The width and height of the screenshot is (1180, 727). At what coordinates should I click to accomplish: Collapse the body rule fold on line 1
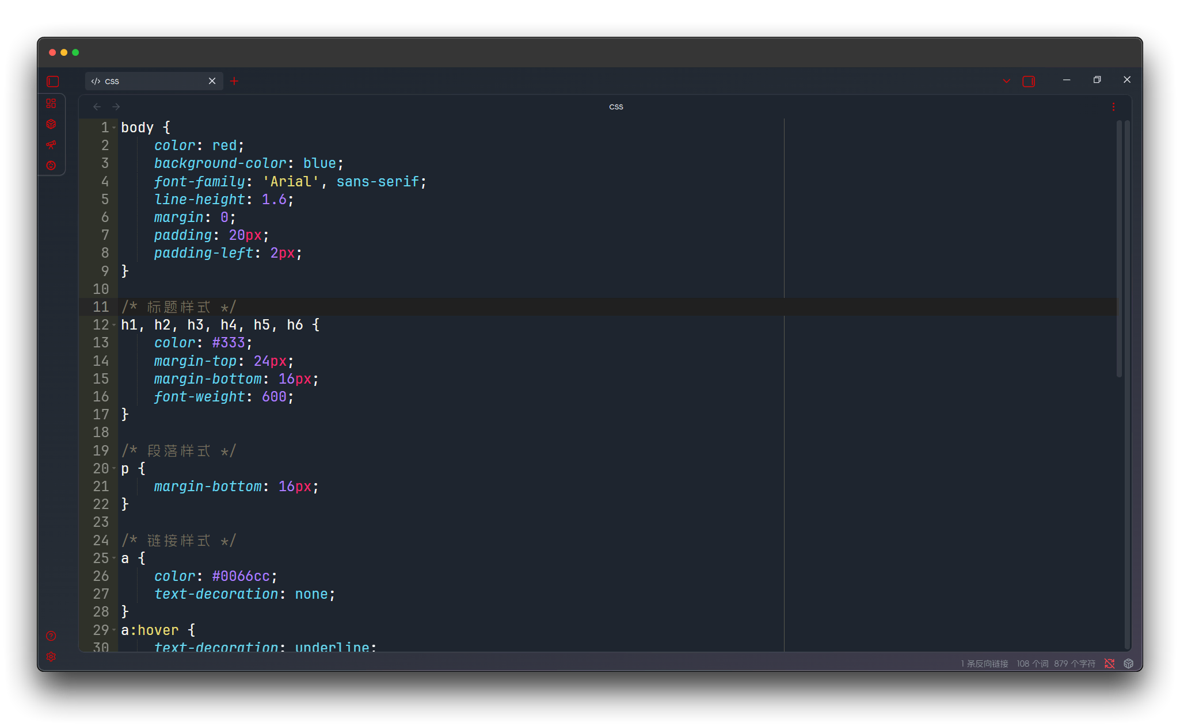[x=114, y=127]
